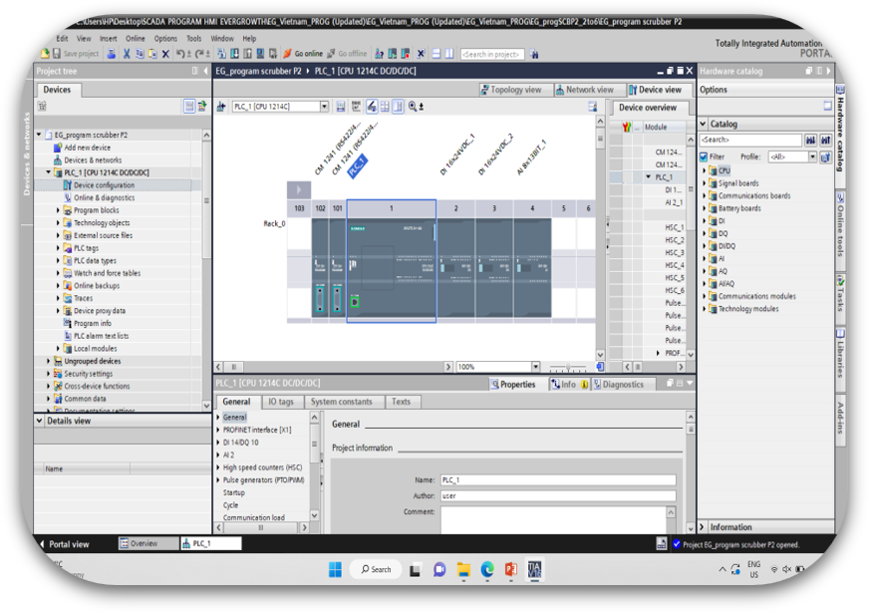869x613 pixels.
Task: Focus the Search in project field
Action: [492, 54]
